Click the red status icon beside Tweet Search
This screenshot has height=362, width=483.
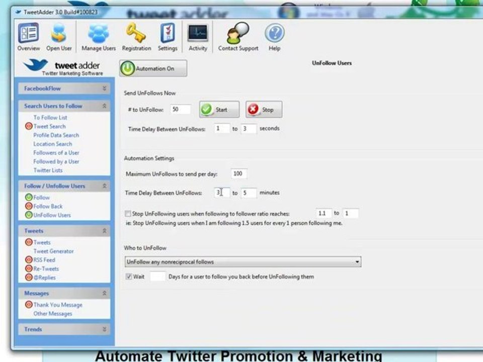[29, 126]
